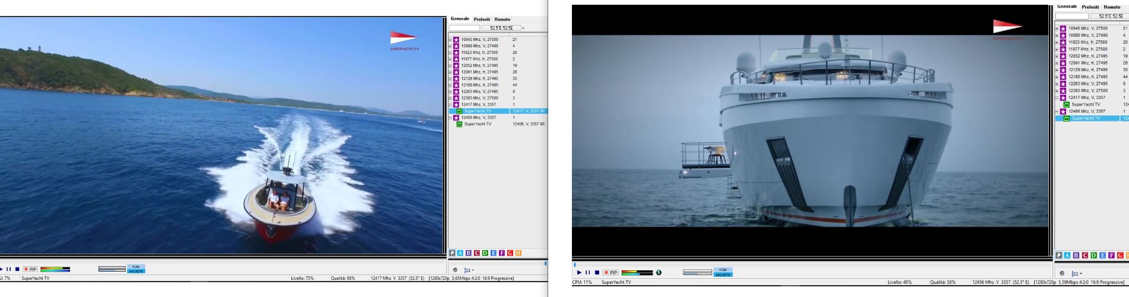Click play in the right player window
Viewport: 1129px width, 297px height.
pyautogui.click(x=580, y=273)
